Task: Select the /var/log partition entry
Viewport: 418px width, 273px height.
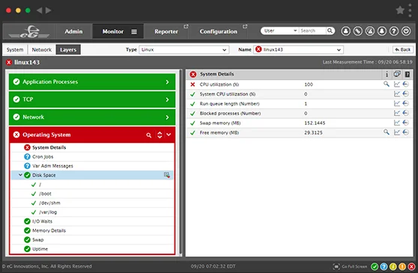Action: [48, 212]
